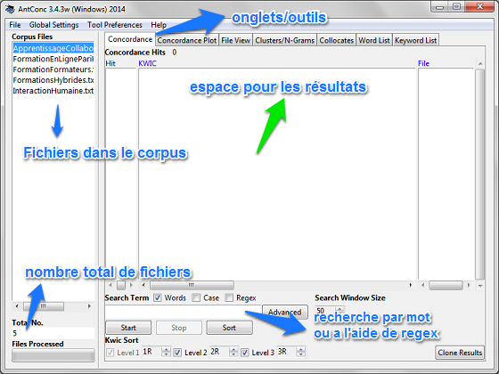499x374 pixels.
Task: Open the Tool Preferences menu
Action: point(115,25)
